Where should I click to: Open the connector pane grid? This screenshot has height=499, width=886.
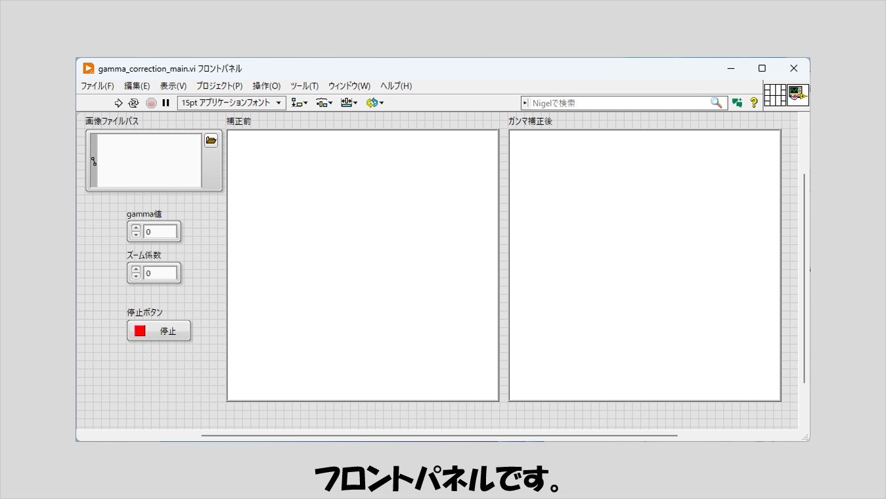775,95
